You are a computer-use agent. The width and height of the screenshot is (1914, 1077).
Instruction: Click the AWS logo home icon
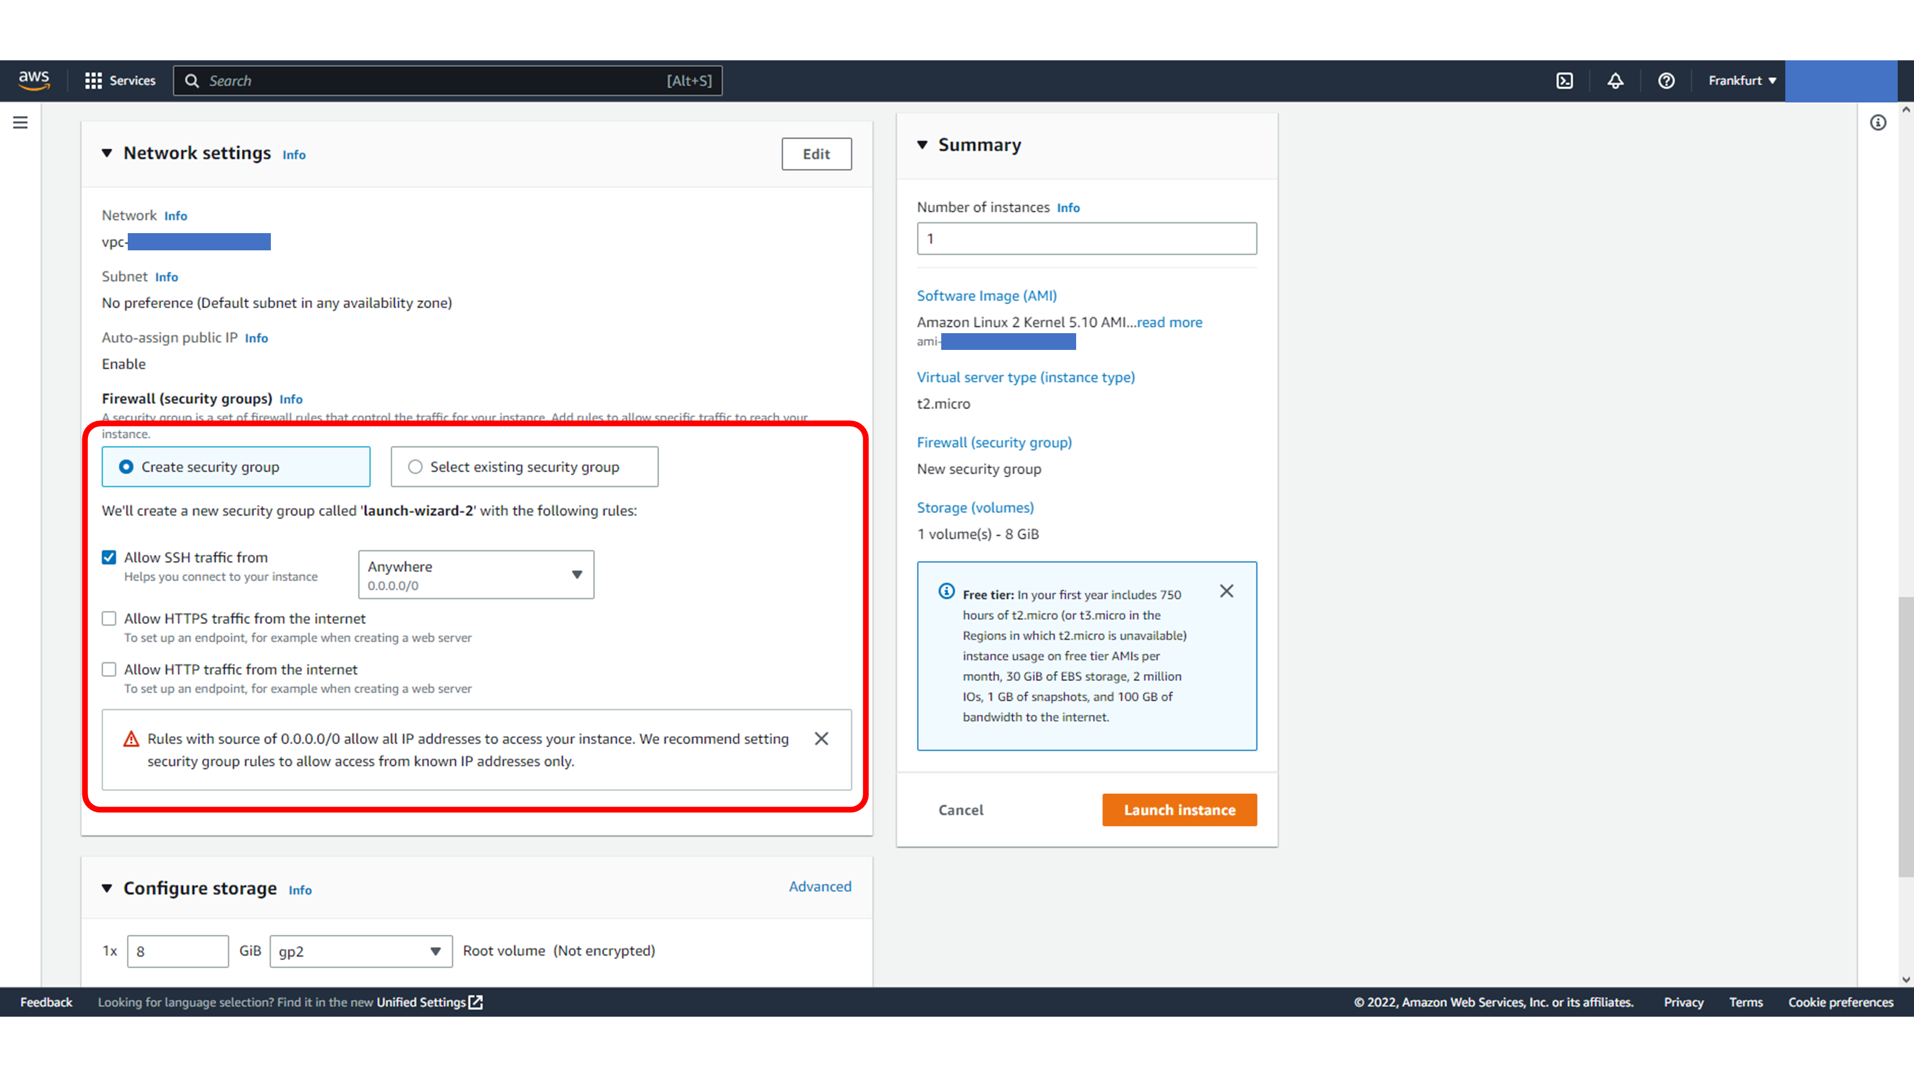click(34, 80)
